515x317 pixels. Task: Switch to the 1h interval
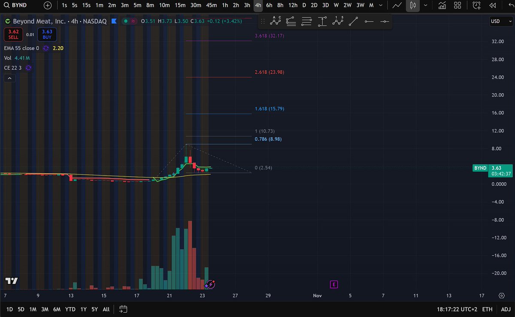coord(225,6)
